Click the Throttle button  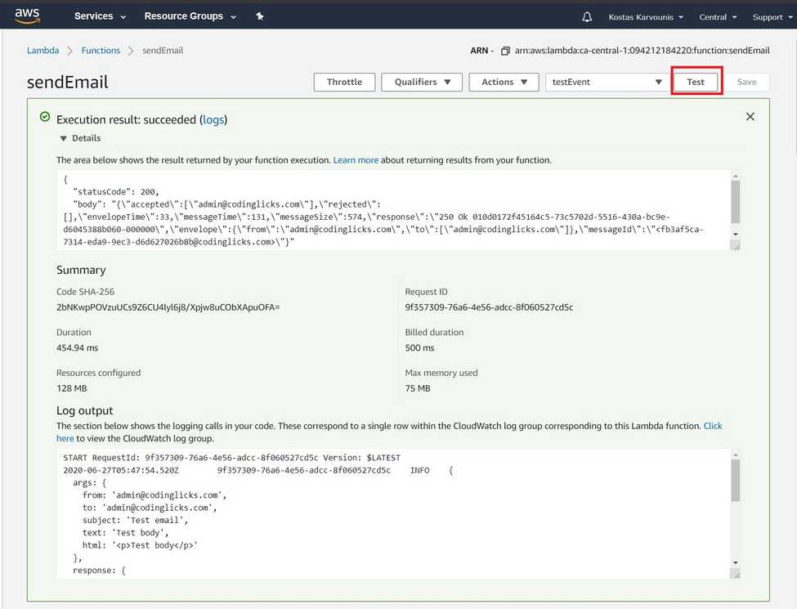344,82
